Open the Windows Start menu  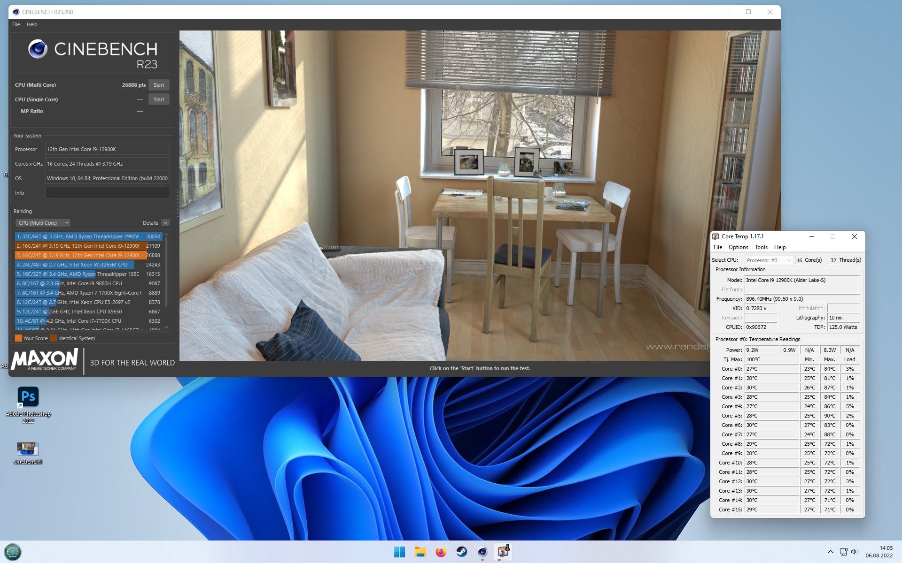(399, 552)
